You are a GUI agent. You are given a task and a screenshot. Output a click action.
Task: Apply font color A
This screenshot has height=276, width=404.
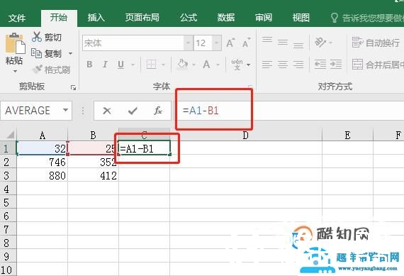point(206,65)
